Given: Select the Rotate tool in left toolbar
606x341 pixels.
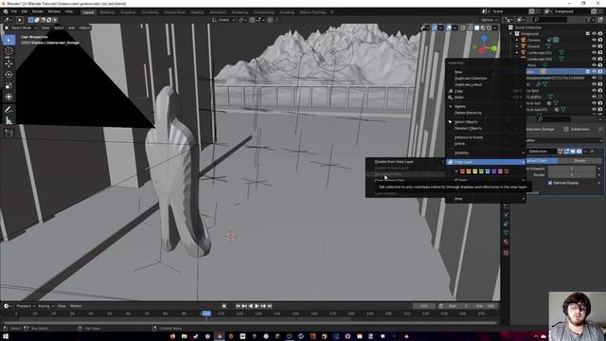Looking at the screenshot, I should tap(9, 74).
